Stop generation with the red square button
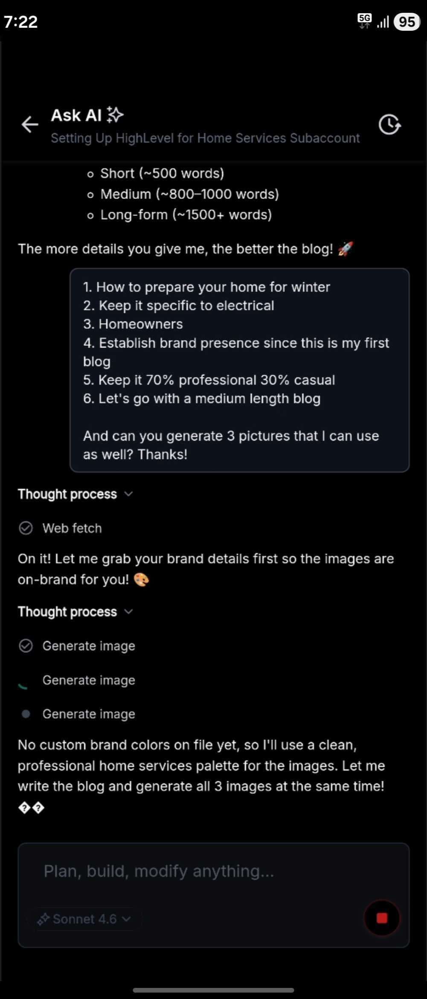The width and height of the screenshot is (427, 999). tap(382, 918)
